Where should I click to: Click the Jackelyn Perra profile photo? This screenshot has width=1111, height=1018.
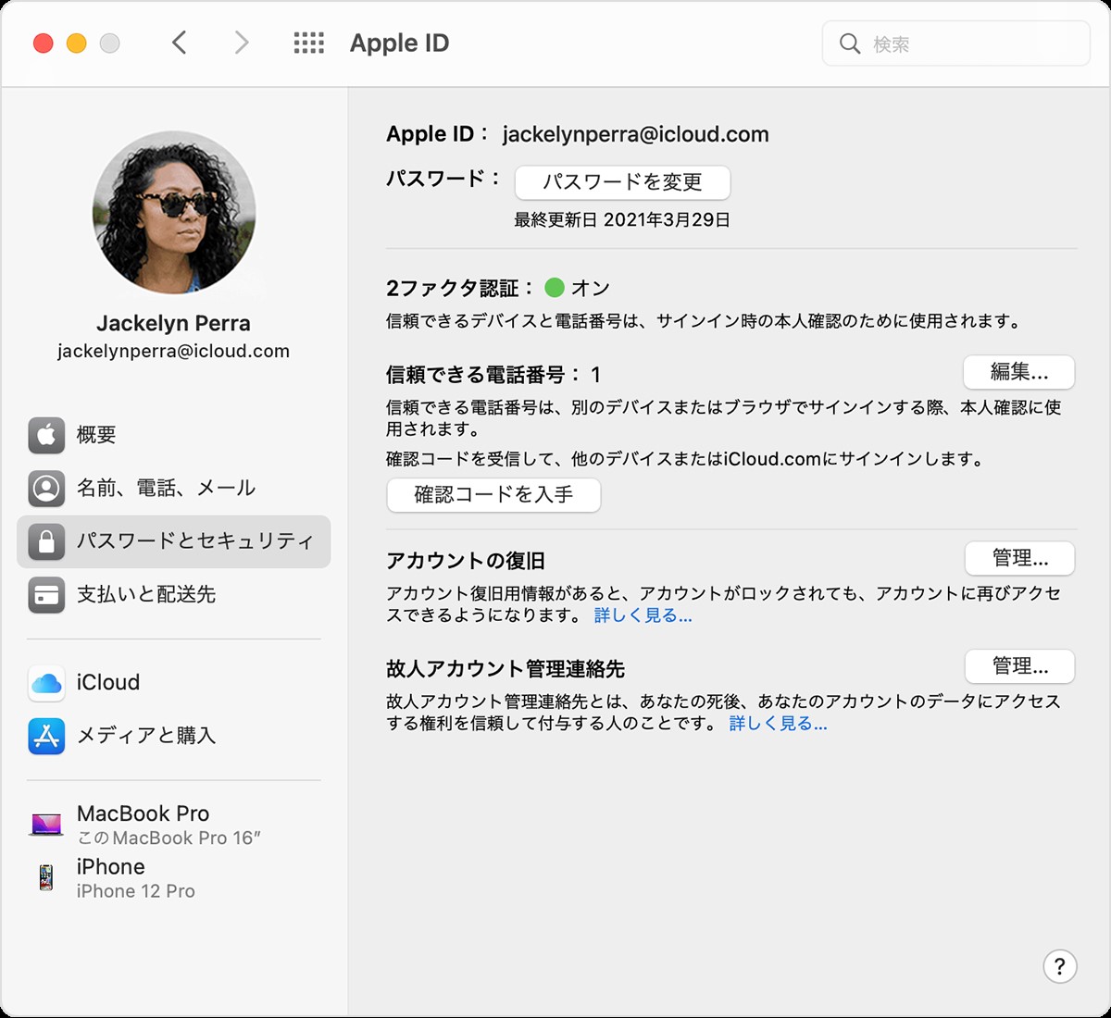tap(174, 214)
